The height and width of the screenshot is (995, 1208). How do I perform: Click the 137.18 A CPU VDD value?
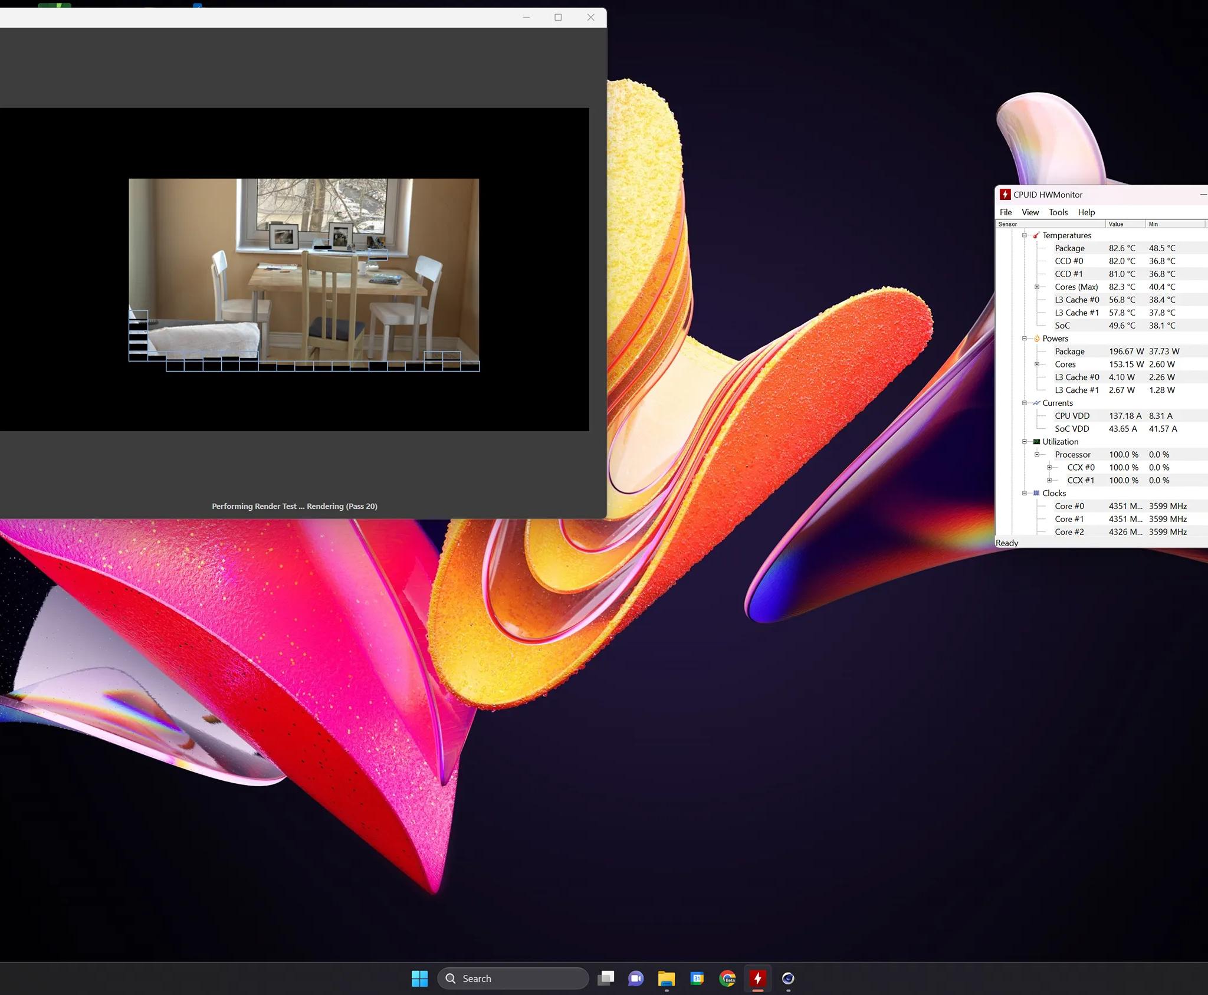tap(1125, 416)
